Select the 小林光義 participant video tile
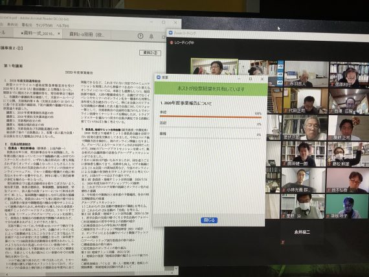369x277 pixels. point(304,181)
